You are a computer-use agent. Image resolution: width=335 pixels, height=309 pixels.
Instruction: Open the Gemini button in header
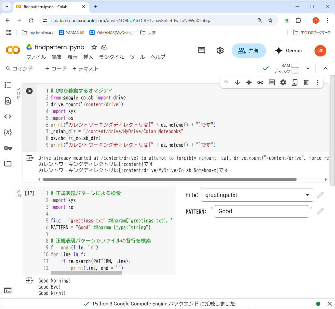(288, 51)
